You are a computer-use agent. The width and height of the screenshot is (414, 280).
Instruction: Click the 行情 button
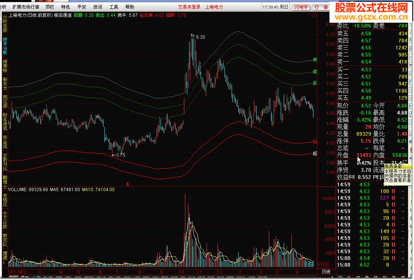point(321,7)
